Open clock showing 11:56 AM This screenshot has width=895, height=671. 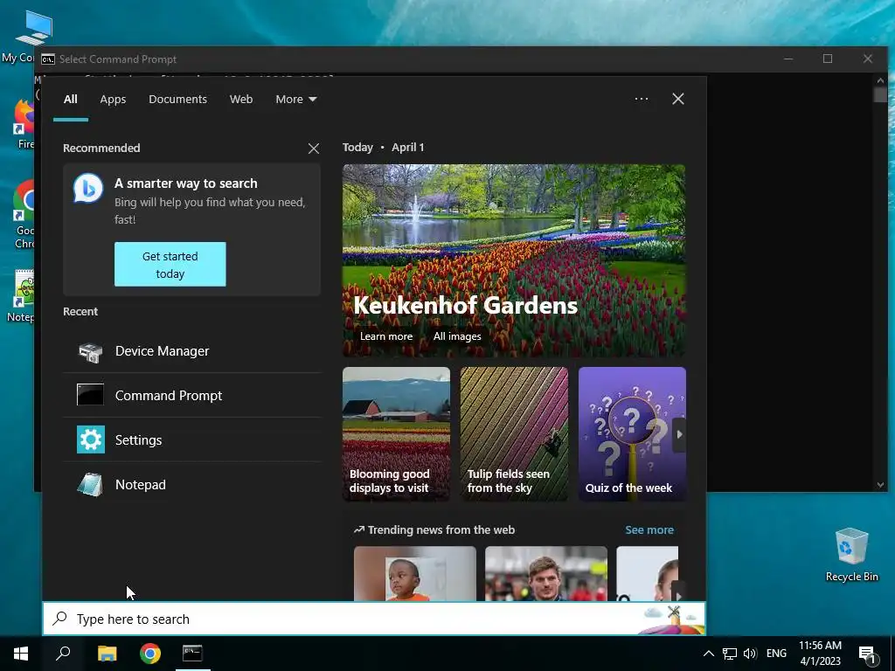(x=820, y=654)
